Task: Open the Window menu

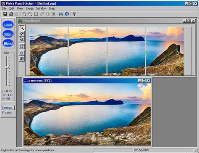Action: click(x=41, y=8)
